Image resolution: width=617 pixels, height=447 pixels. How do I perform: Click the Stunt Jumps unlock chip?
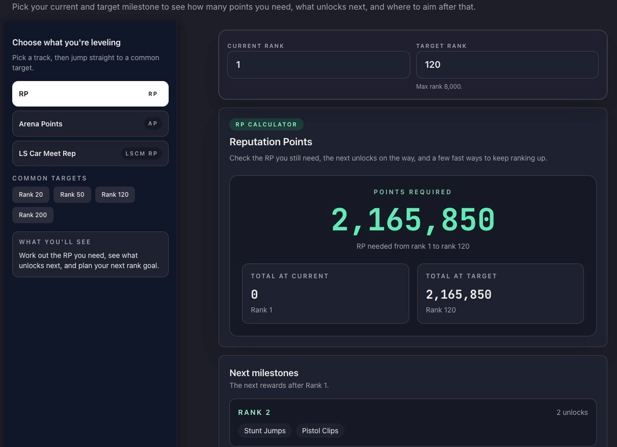tap(264, 431)
